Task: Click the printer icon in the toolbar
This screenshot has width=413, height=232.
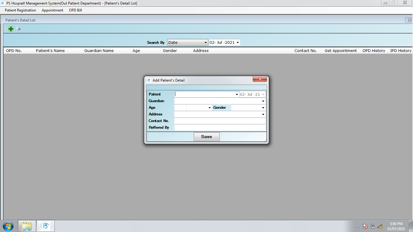Action: (x=18, y=29)
